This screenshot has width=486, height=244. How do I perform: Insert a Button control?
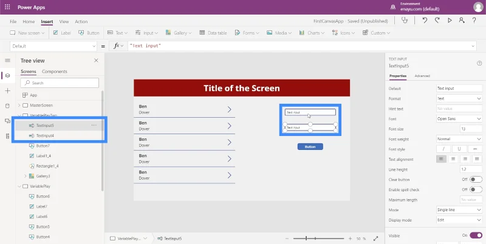click(89, 33)
